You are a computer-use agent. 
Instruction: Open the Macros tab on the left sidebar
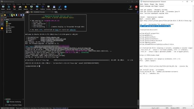(2, 24)
